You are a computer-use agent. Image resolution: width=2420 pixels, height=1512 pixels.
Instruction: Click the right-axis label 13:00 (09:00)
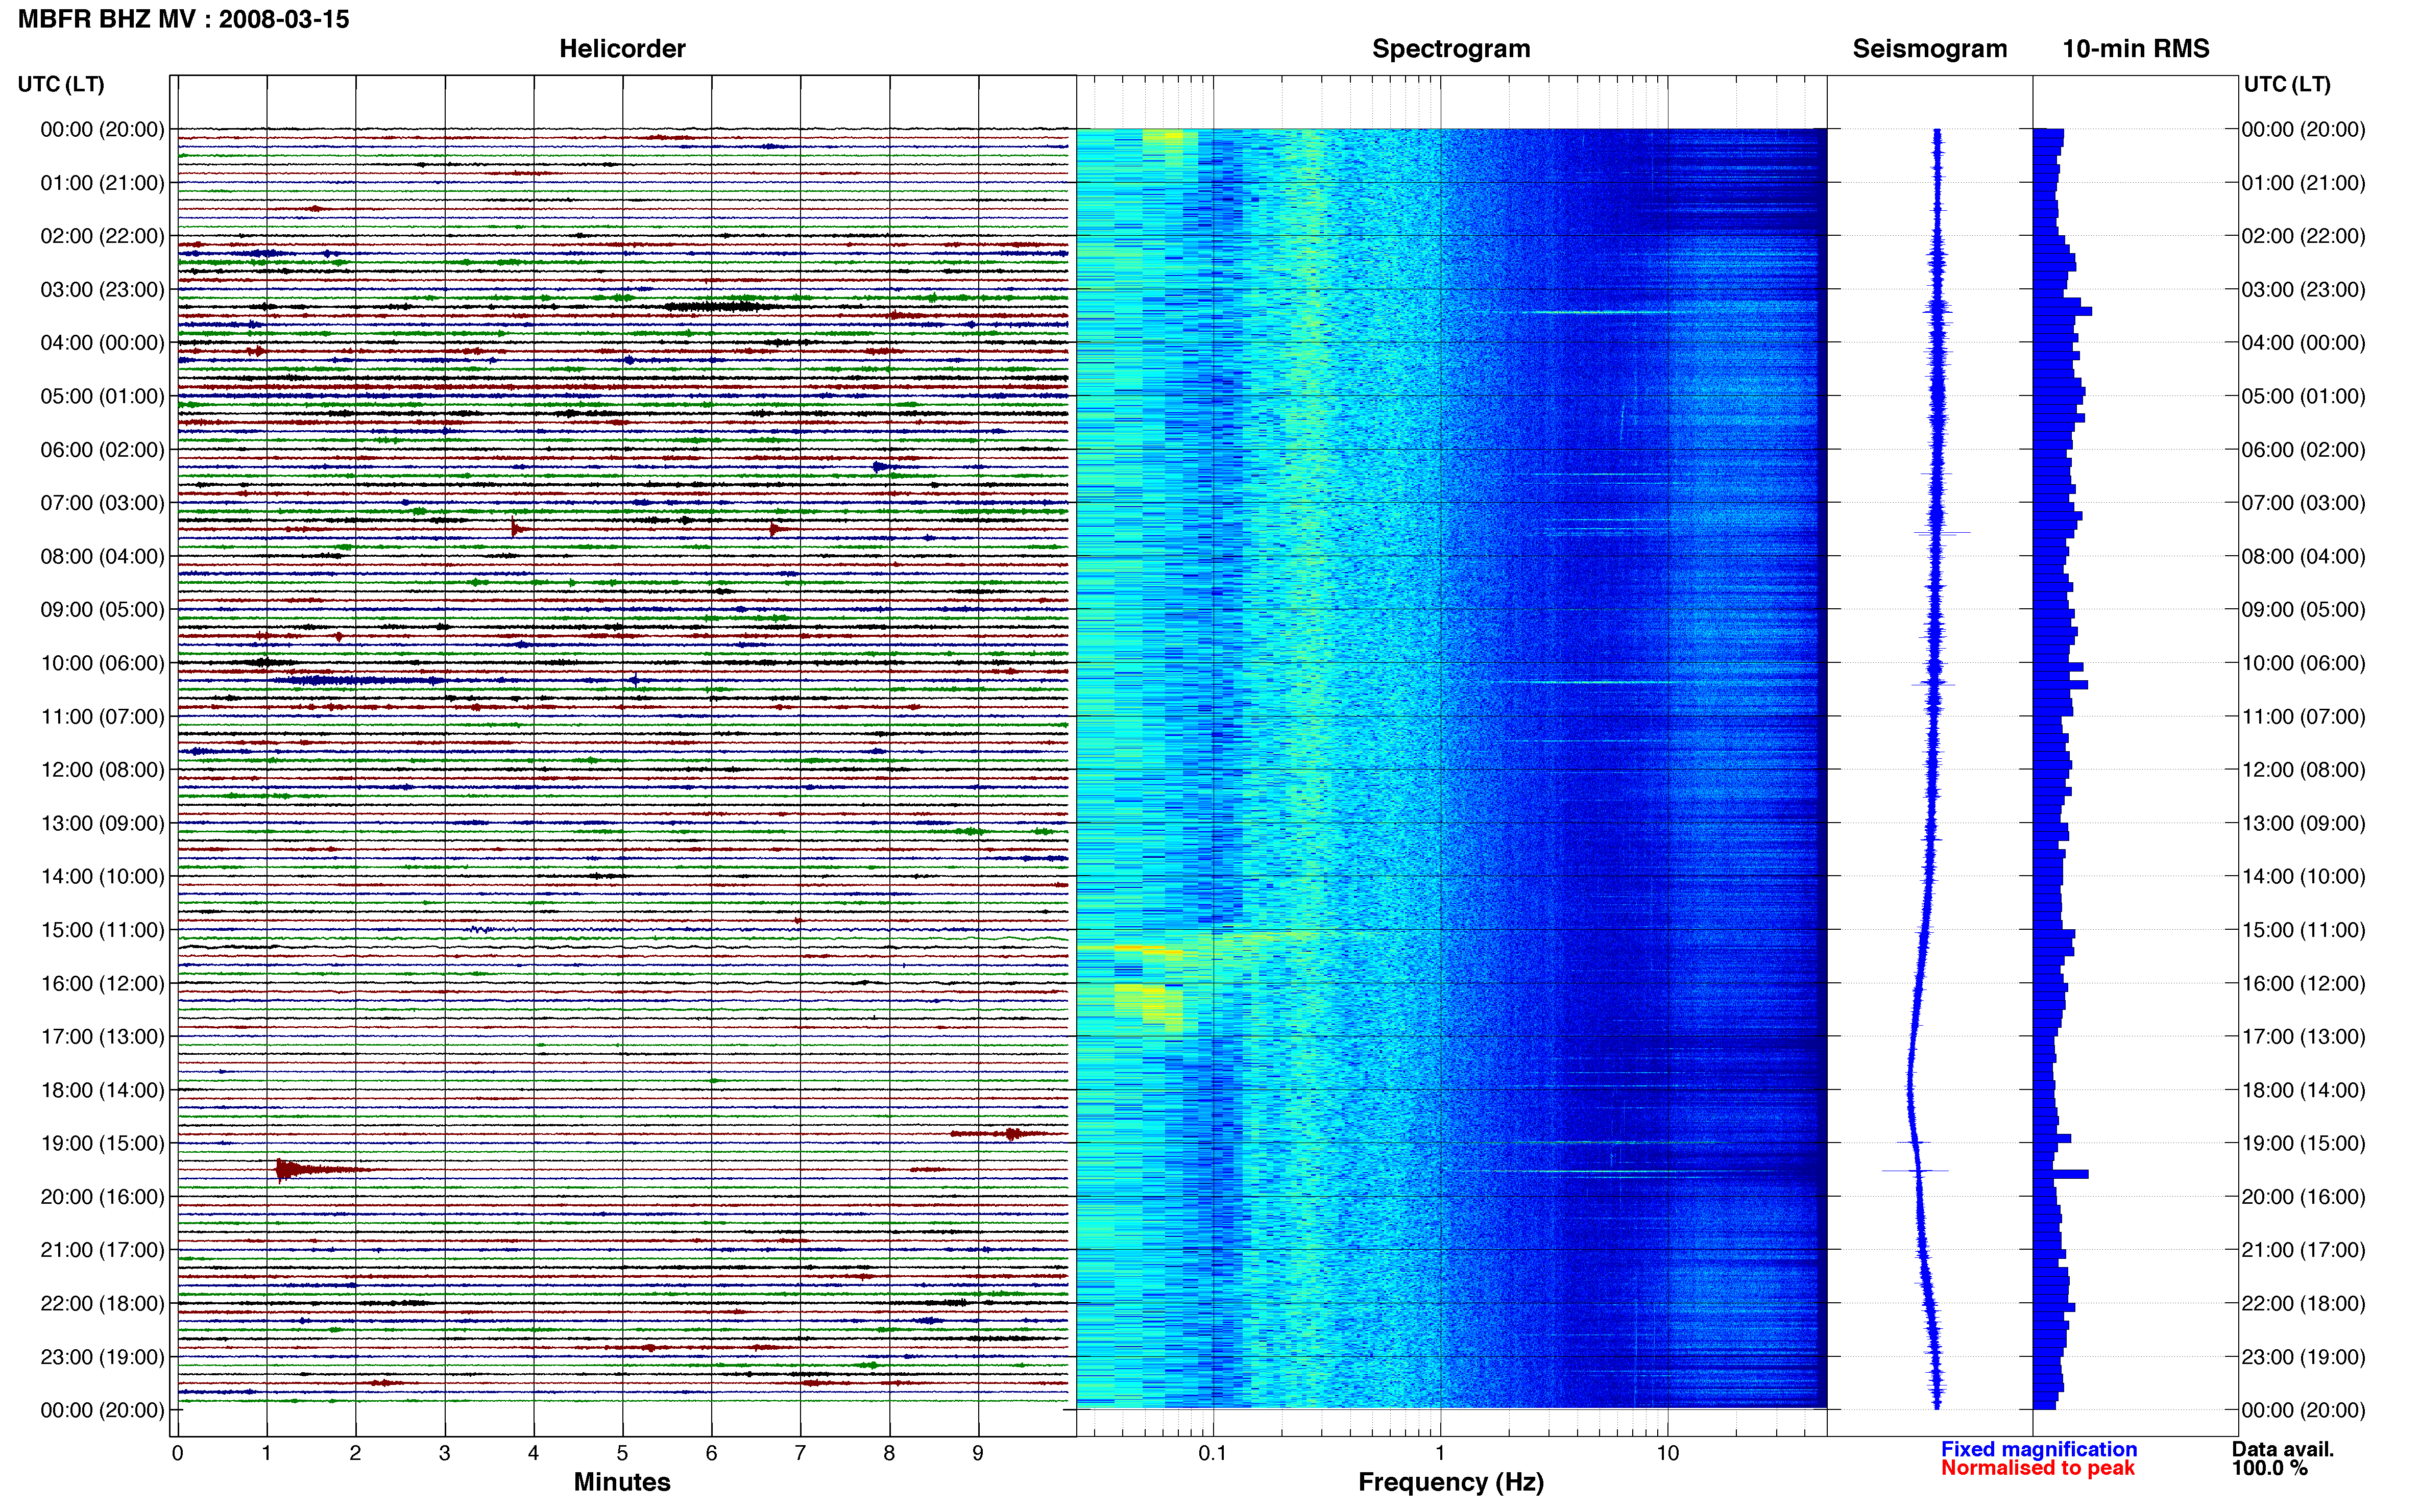2303,823
